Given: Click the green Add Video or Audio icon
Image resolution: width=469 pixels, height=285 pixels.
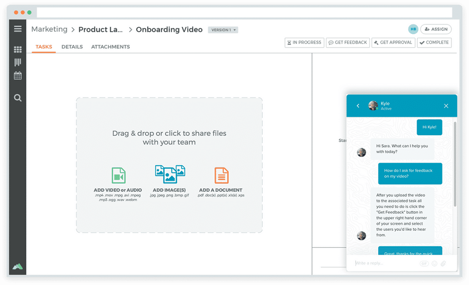Looking at the screenshot, I should tap(118, 175).
